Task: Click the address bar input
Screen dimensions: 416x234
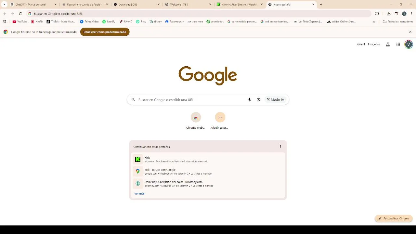Action: point(198,14)
